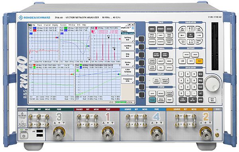The height and width of the screenshot is (152, 239).
Task: Hit the right arrow navigation key
Action: click(199, 35)
